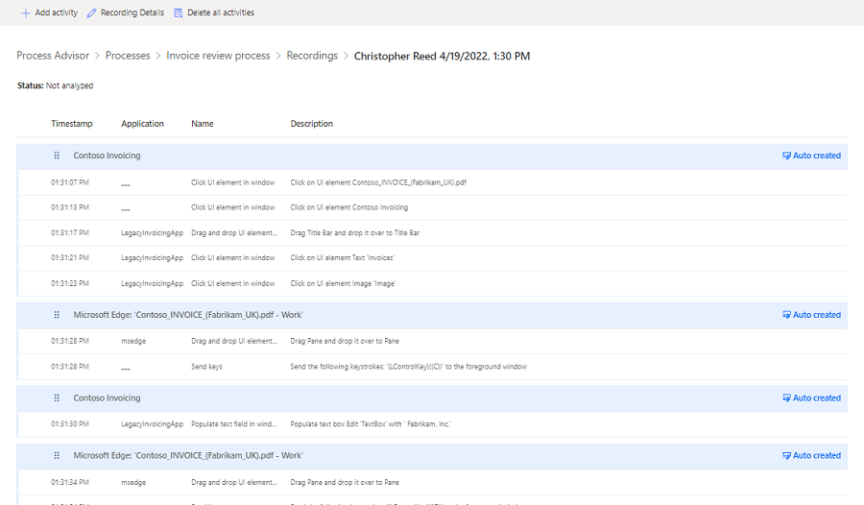The image size is (864, 505).
Task: Click the Add activity plus icon
Action: coord(25,12)
